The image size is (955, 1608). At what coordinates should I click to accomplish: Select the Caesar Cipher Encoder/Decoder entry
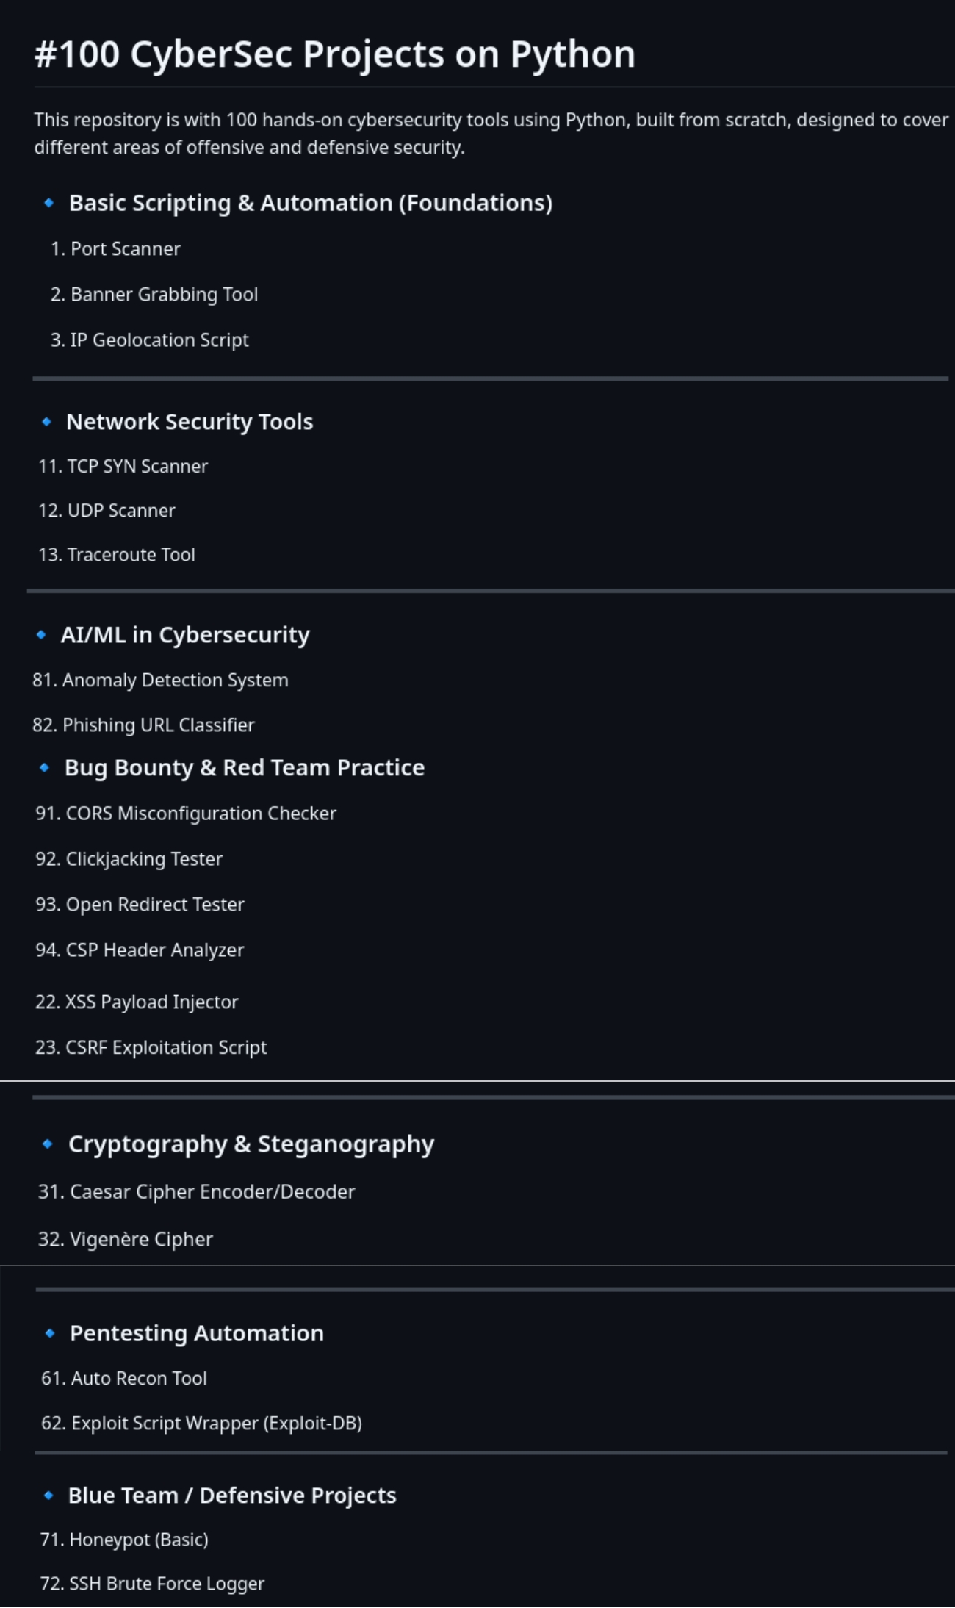pos(212,1192)
